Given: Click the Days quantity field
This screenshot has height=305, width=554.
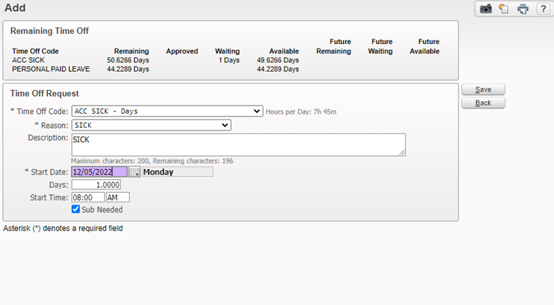Looking at the screenshot, I should 95,185.
